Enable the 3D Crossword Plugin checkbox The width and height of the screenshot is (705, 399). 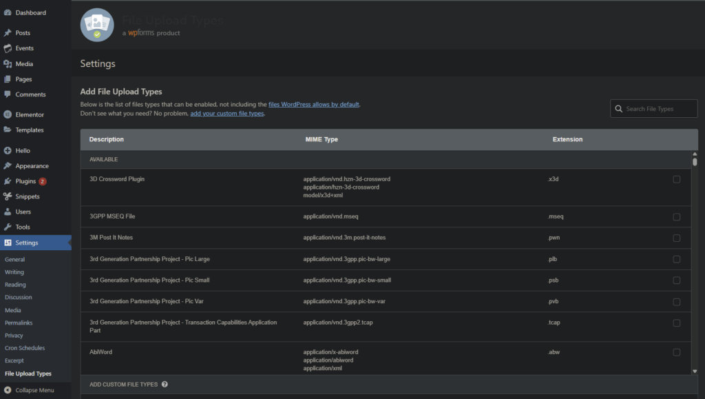(676, 179)
